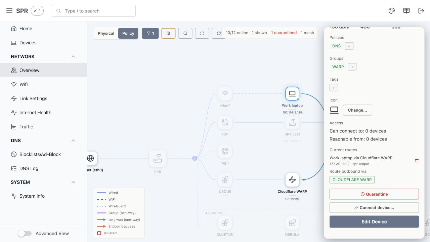Click the Change... icon button
The width and height of the screenshot is (430, 242).
[357, 110]
